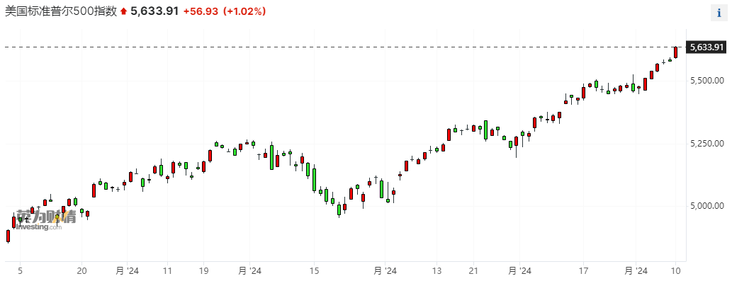Select the latest red candlestick at chart top

coord(675,52)
